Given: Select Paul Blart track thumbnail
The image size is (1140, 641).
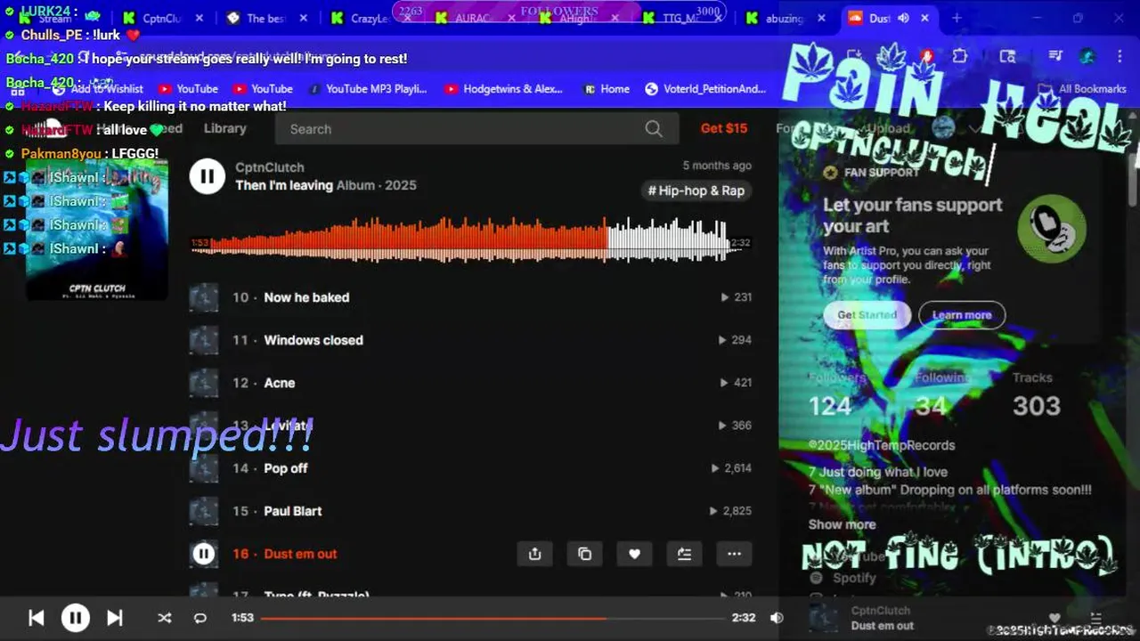Looking at the screenshot, I should tap(204, 511).
